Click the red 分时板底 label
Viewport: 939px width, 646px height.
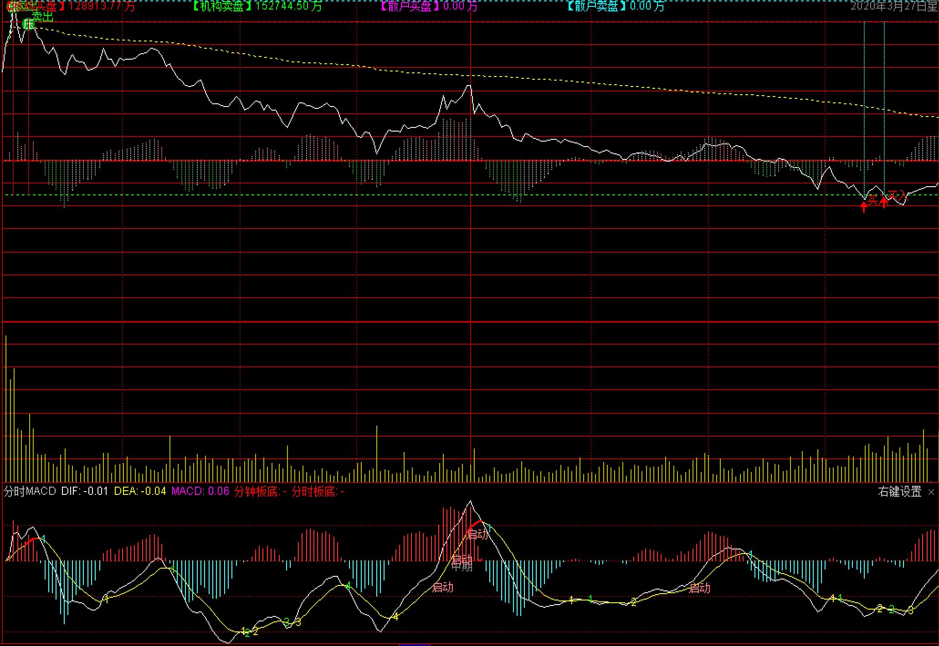[318, 492]
